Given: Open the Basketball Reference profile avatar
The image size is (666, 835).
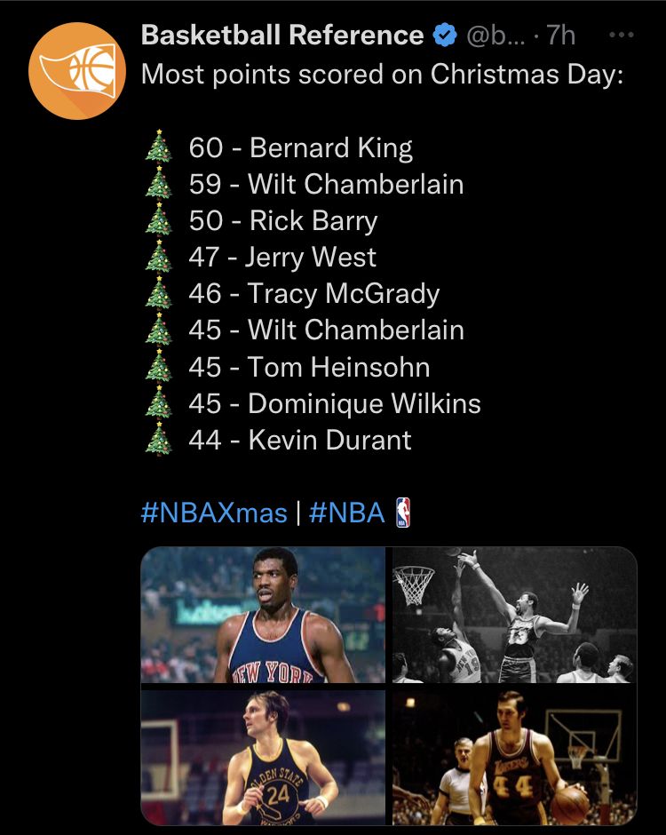Looking at the screenshot, I should 77,71.
